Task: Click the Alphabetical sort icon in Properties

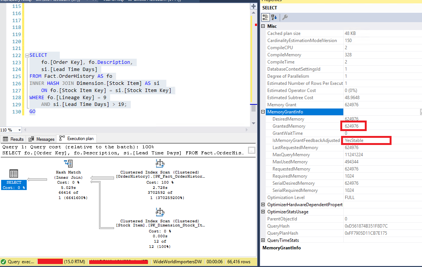Action: click(274, 17)
